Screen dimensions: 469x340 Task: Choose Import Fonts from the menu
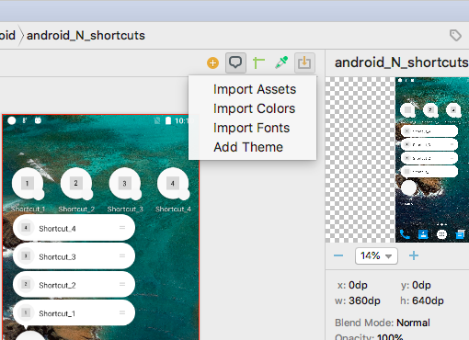coord(251,128)
